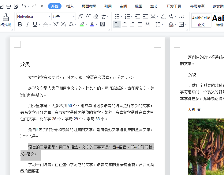Select the Format Painter tool

[x=6, y=20]
